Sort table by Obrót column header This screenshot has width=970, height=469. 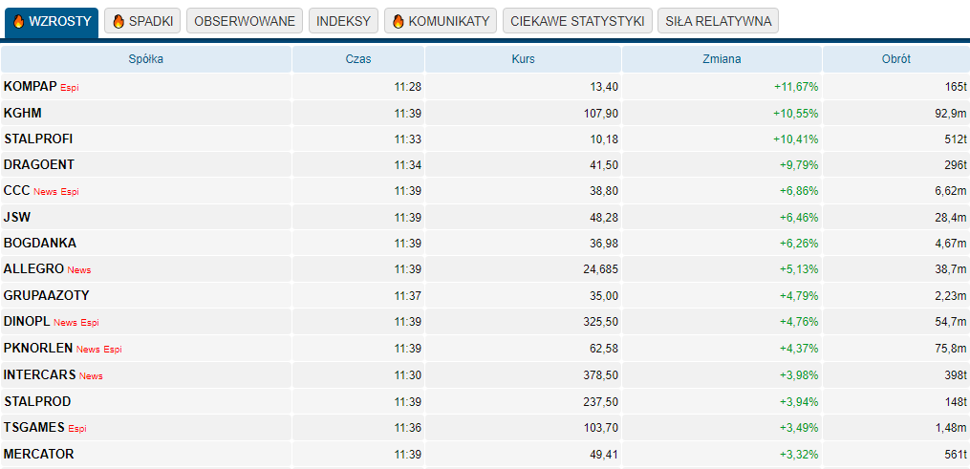[895, 59]
